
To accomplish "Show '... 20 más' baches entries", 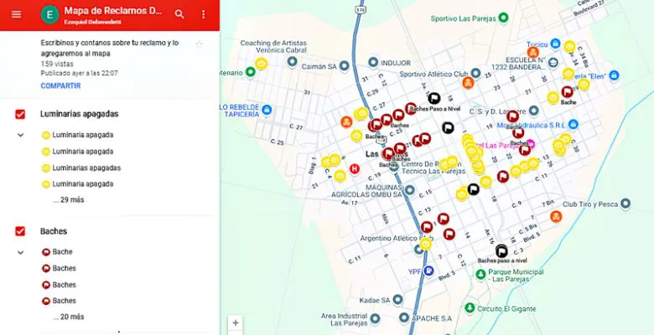I will pyautogui.click(x=69, y=317).
